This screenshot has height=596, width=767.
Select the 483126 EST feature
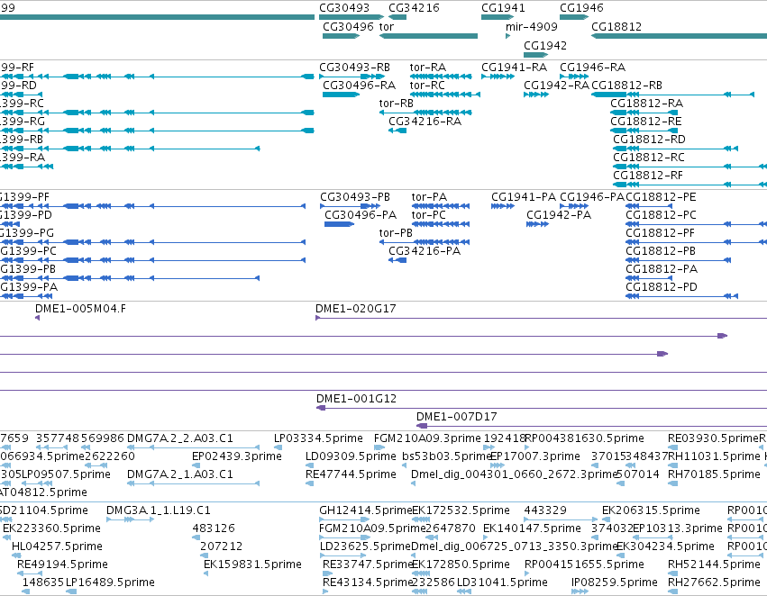click(196, 537)
